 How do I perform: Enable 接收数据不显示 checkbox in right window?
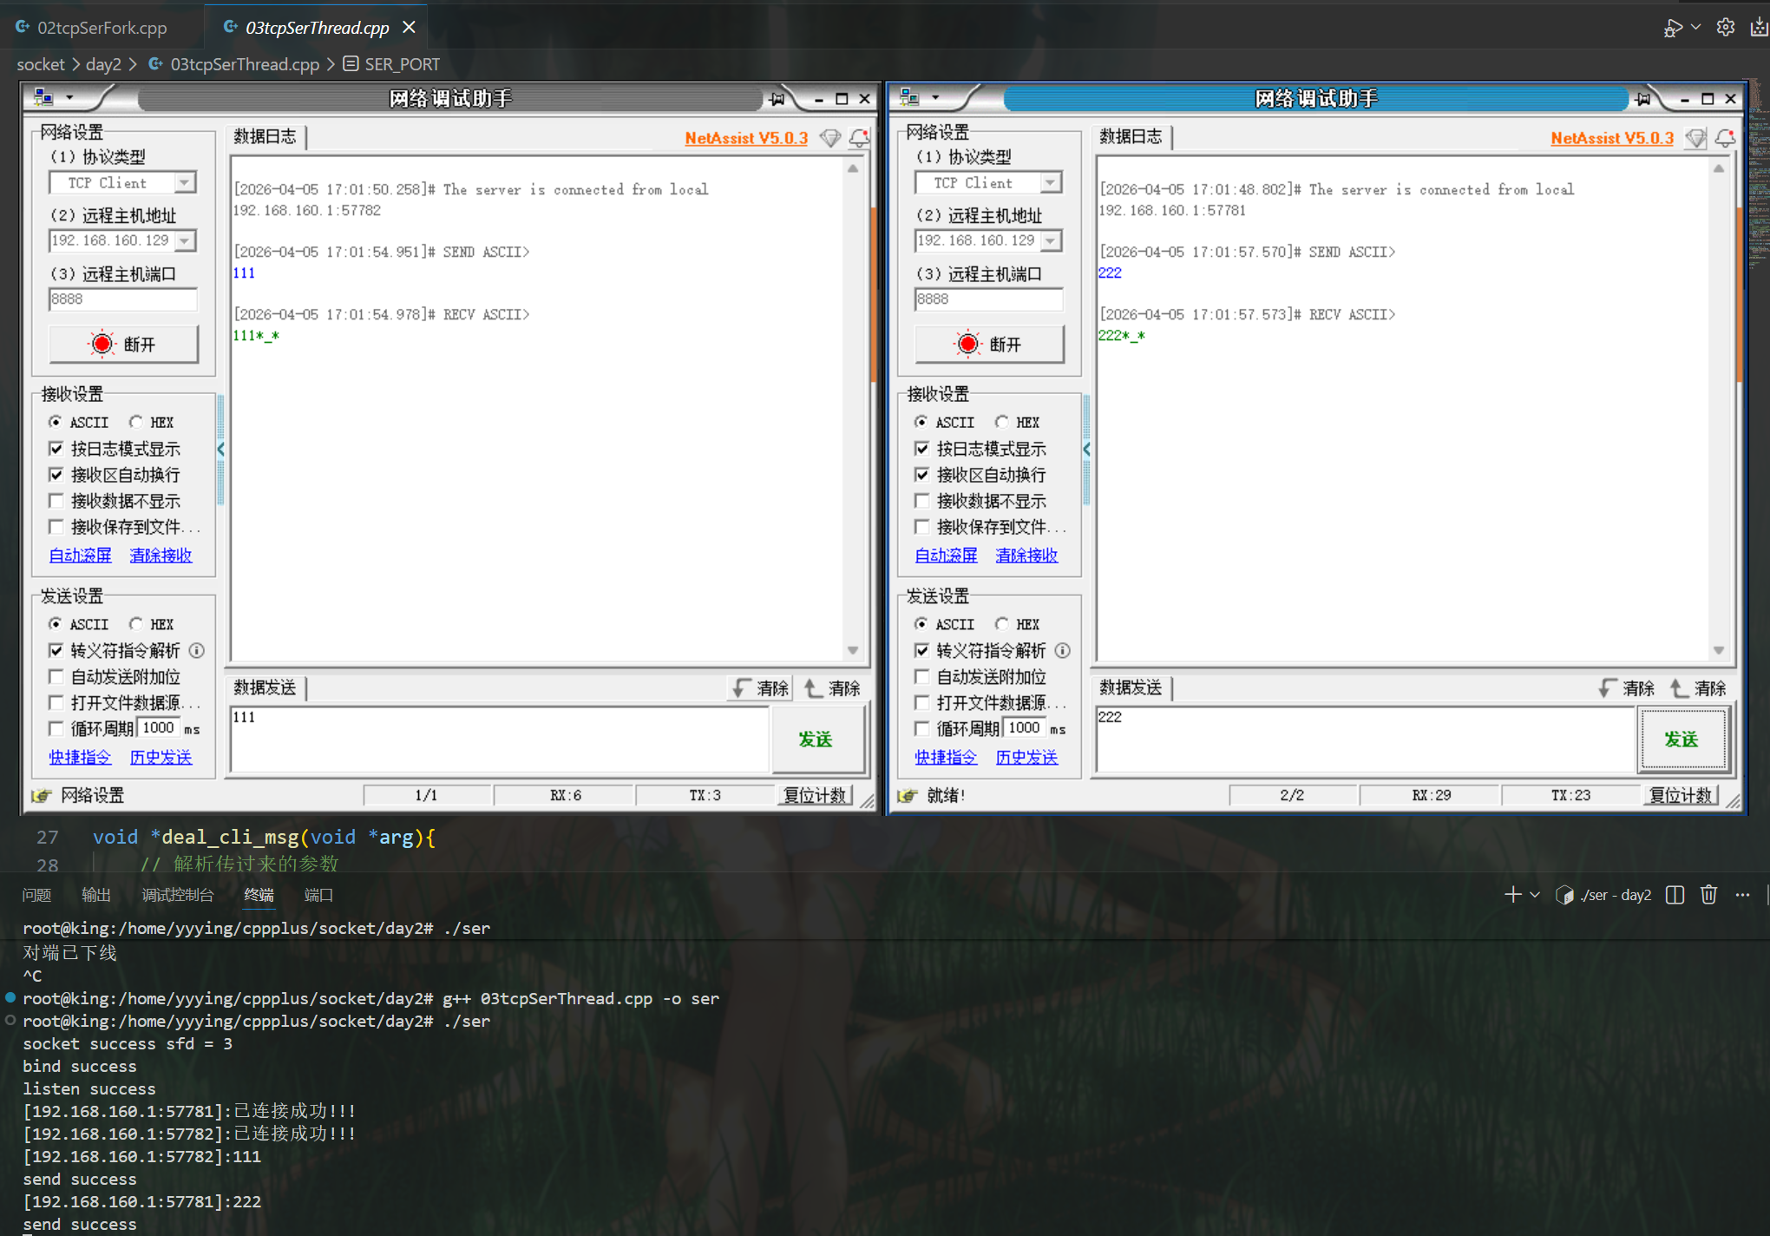pos(922,501)
